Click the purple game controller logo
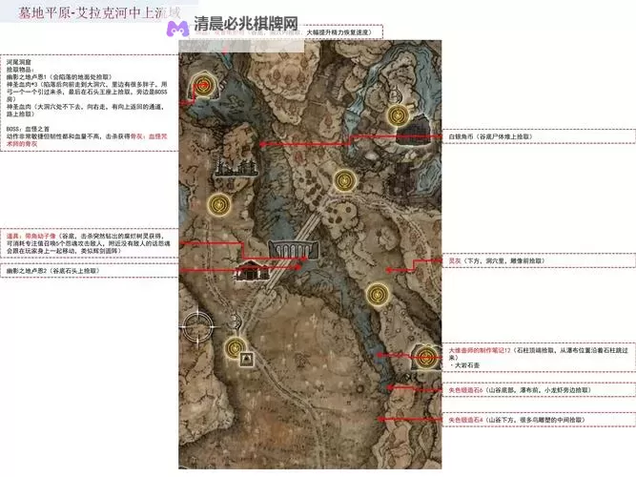The width and height of the screenshot is (636, 477). (177, 29)
